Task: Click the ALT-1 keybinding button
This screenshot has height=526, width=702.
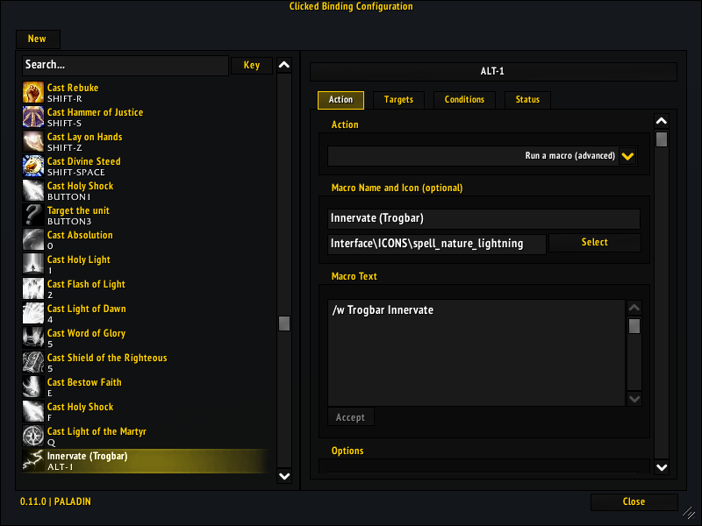Action: [493, 72]
